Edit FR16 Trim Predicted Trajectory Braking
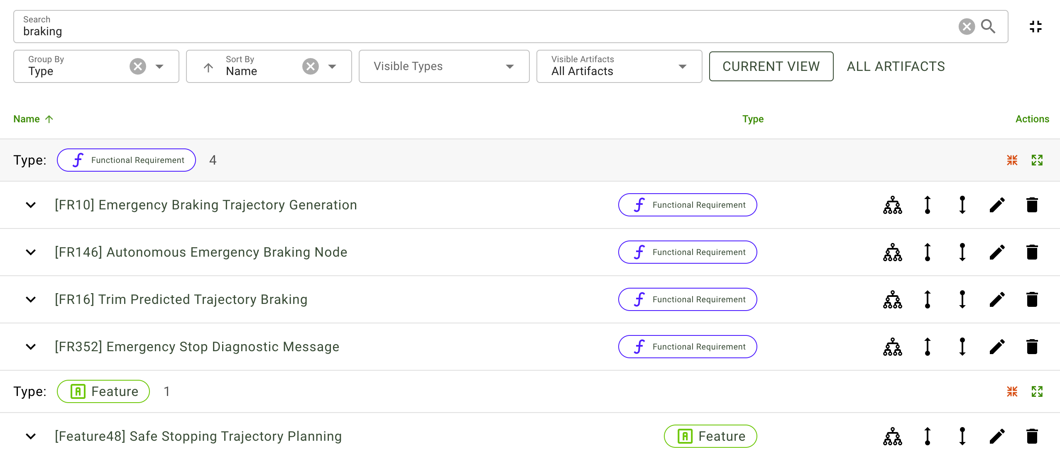This screenshot has height=459, width=1060. tap(997, 299)
